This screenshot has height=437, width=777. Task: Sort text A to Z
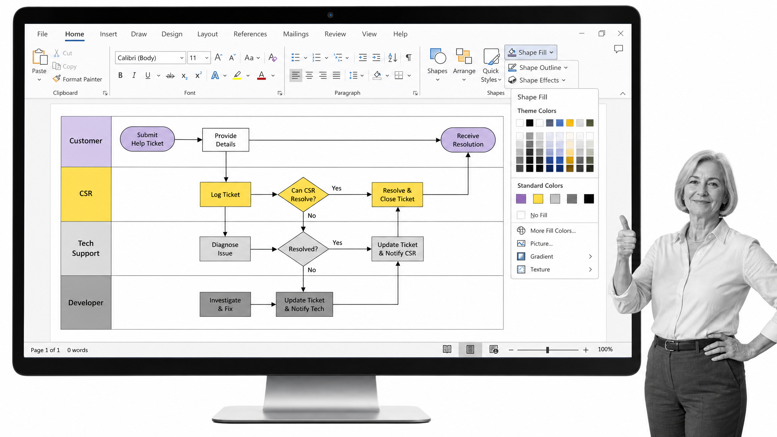[393, 58]
